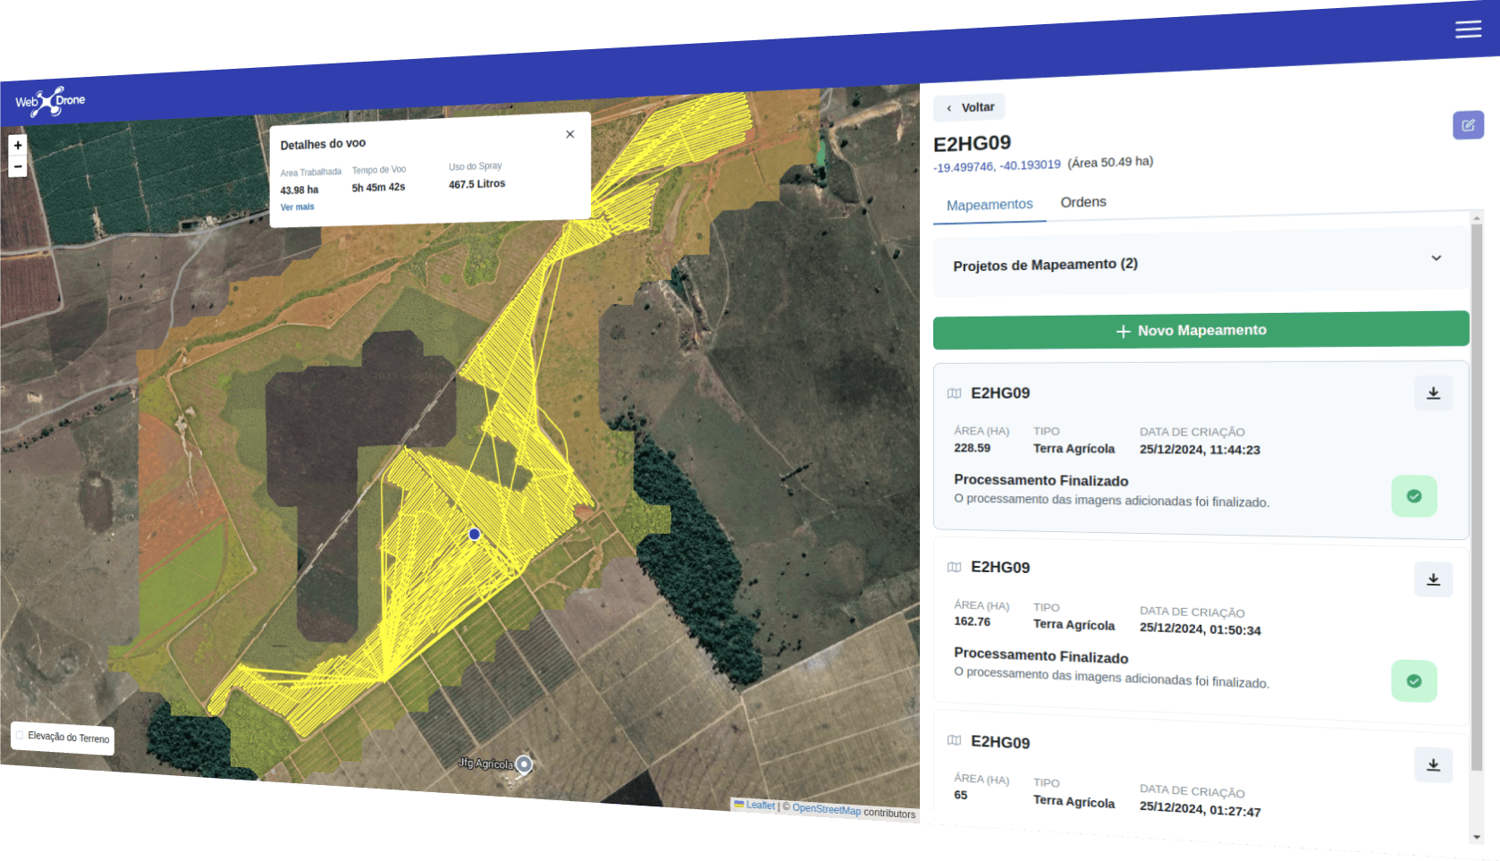Screen dimensions: 1500x861
Task: Click the 25/12/2024, 01:27:47 date
Action: 1200,808
